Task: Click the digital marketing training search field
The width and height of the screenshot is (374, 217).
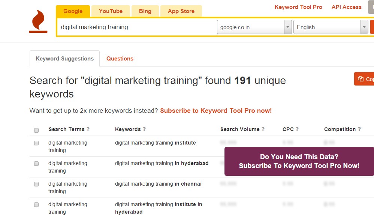Action: point(137,27)
